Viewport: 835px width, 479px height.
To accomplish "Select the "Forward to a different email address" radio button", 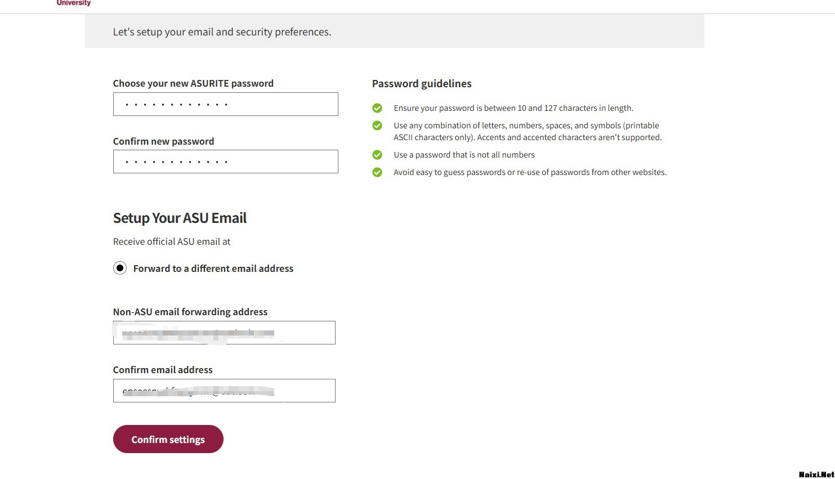I will click(x=120, y=268).
